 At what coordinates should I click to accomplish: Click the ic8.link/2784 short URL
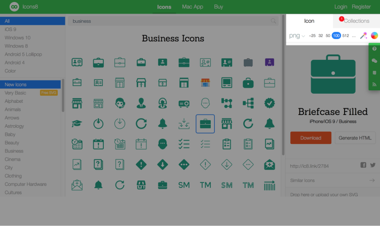click(x=309, y=166)
